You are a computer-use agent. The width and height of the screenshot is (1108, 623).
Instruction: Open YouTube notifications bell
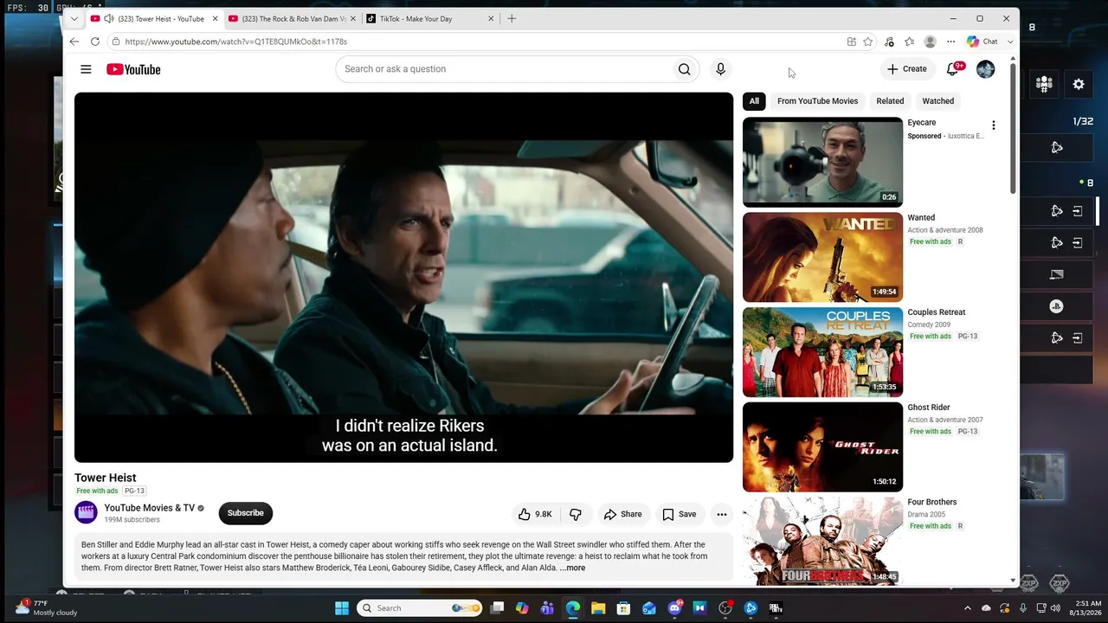click(x=953, y=69)
